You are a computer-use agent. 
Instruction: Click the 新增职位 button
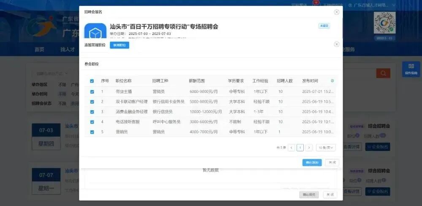click(119, 45)
